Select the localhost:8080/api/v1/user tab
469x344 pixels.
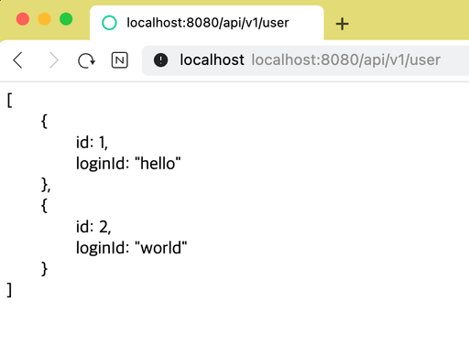207,23
